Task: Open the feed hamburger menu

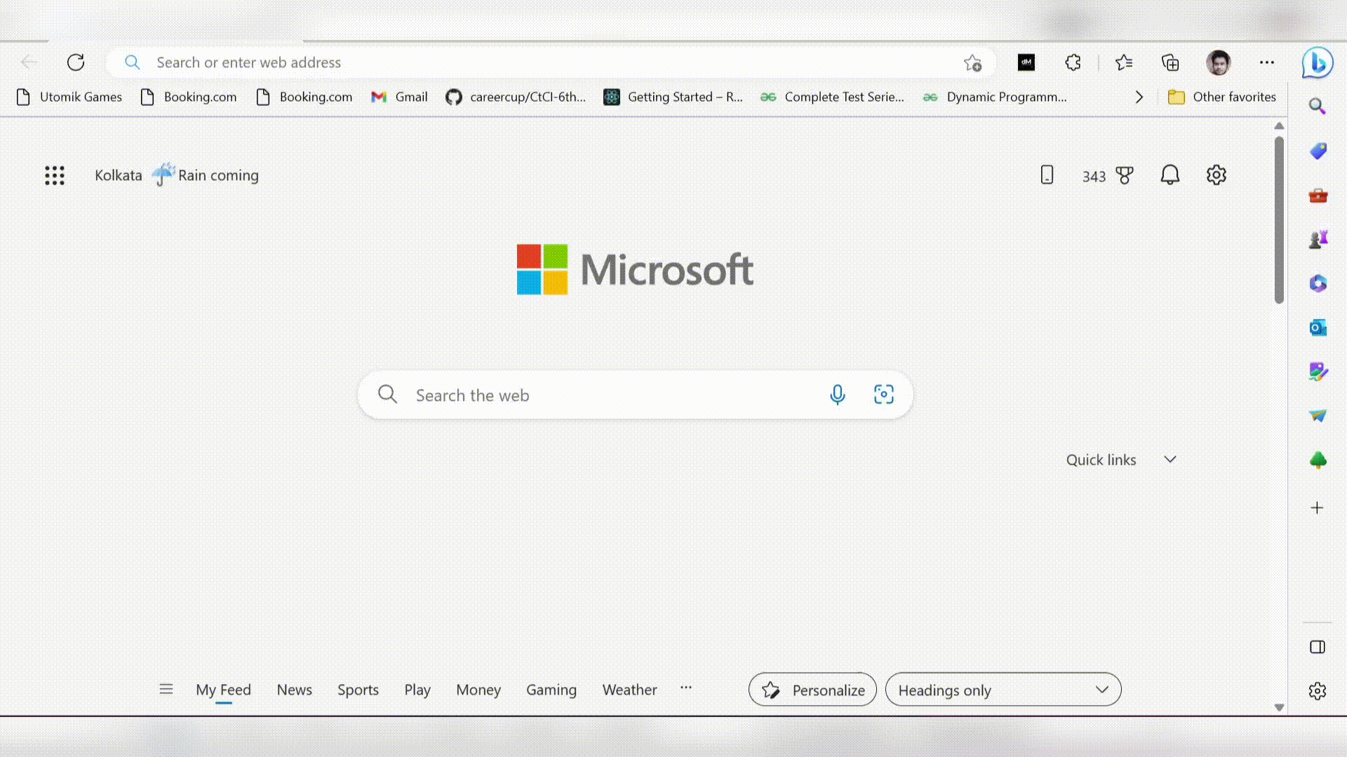Action: point(166,689)
